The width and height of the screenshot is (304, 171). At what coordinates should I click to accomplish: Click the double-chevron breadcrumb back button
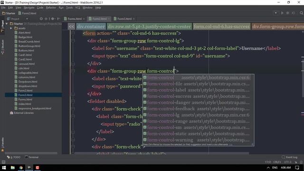pyautogui.click(x=71, y=27)
